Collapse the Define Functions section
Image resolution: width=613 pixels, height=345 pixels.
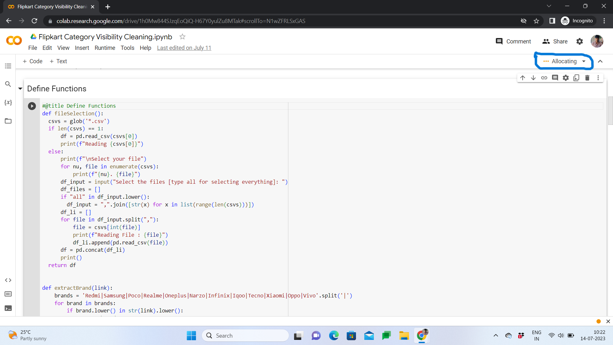tap(20, 88)
